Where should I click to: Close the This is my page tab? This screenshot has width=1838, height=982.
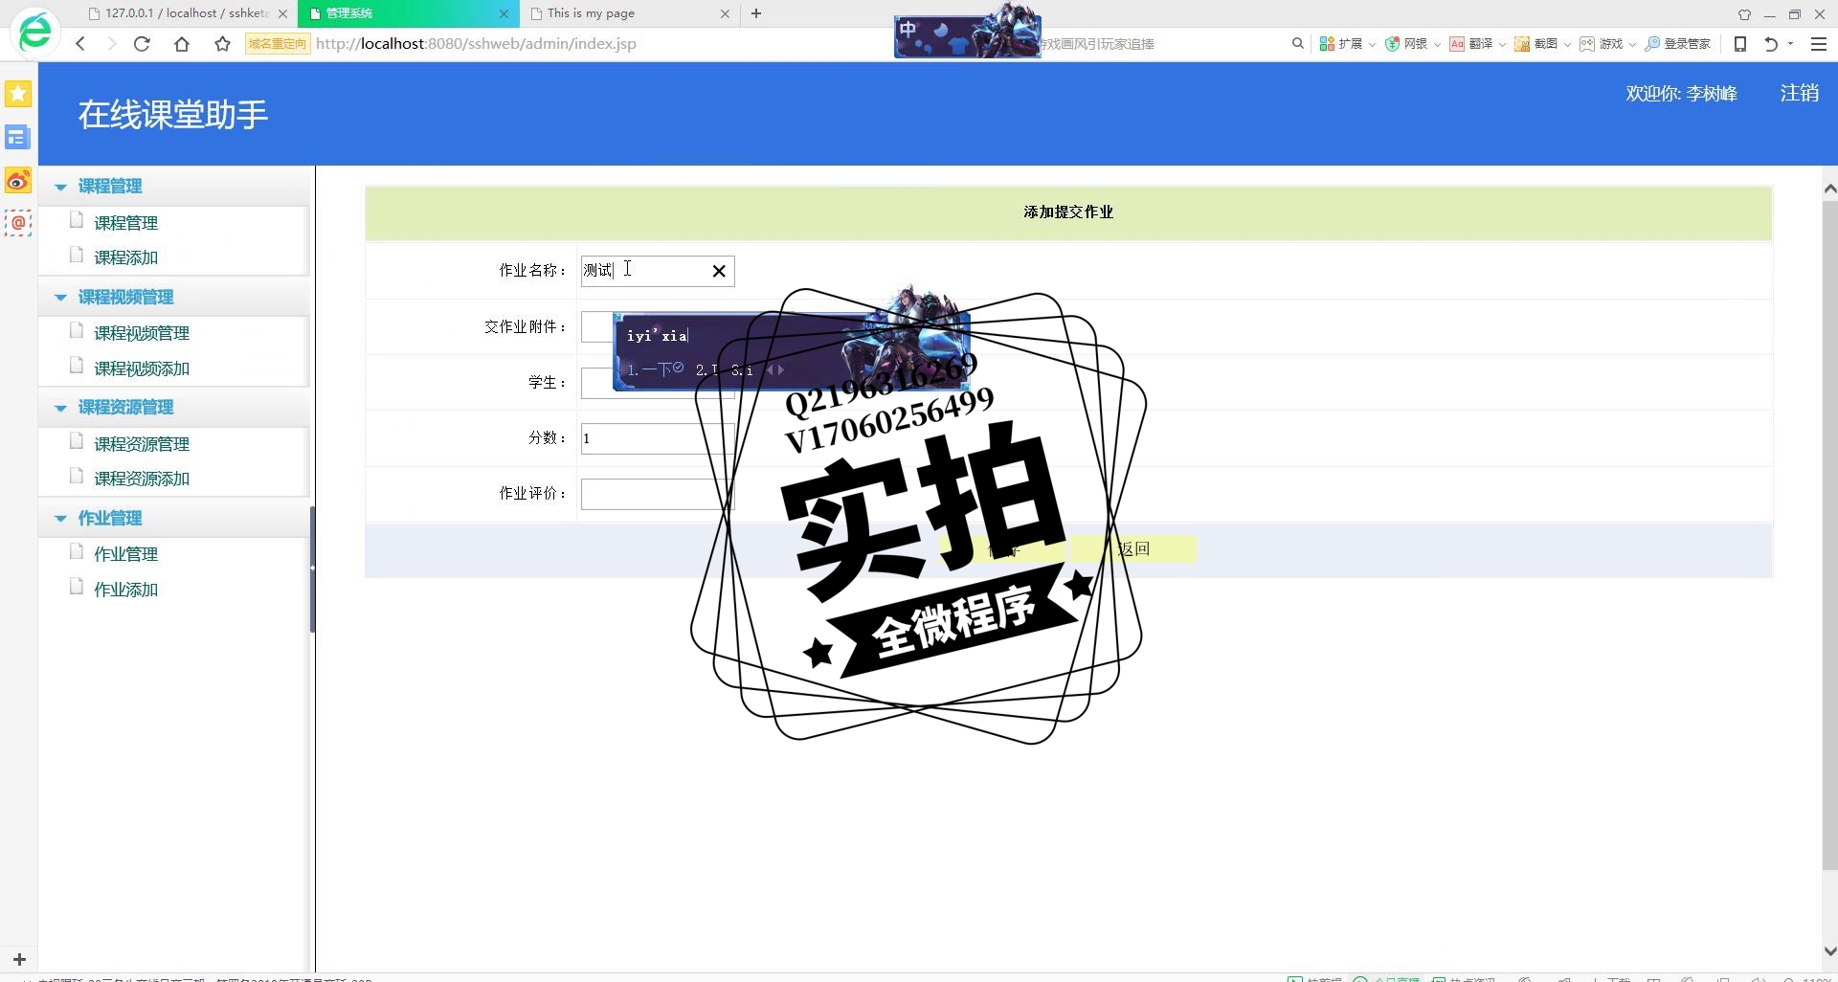click(x=725, y=13)
